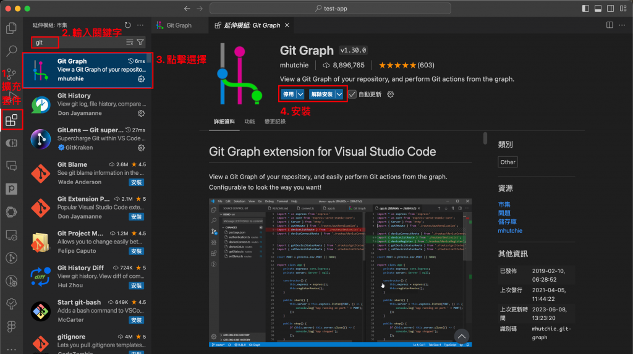Viewport: 633px width, 354px height.
Task: Select Git Graph in extension list
Action: pos(87,70)
